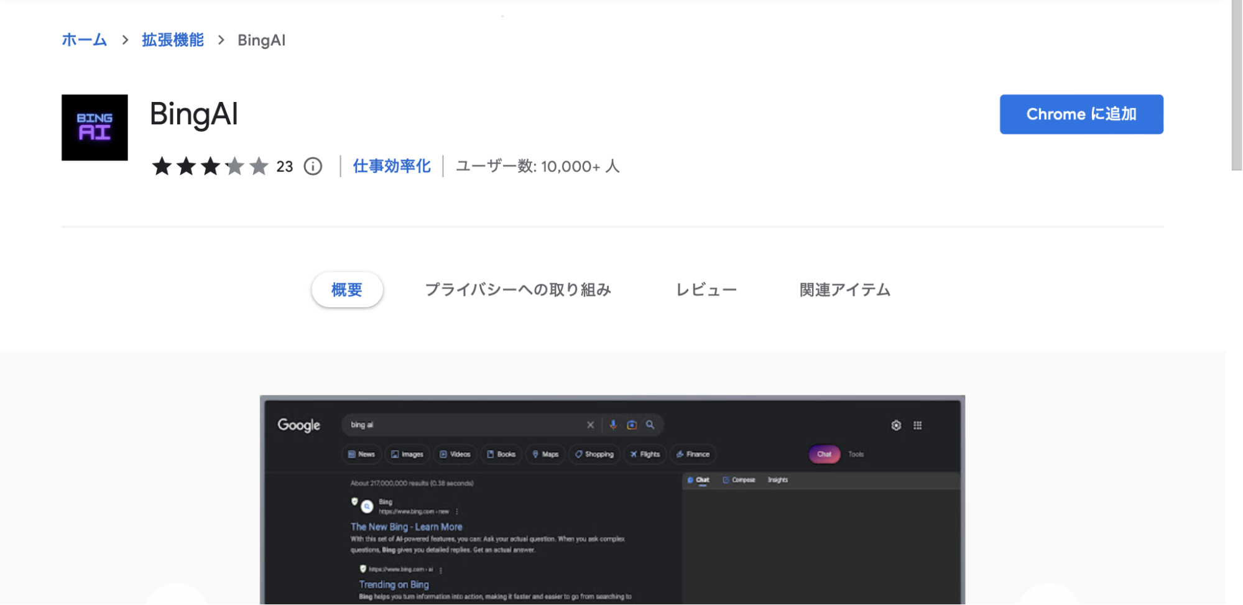Click the star rating for BingAI
Viewport: 1243px width, 605px height.
click(x=210, y=167)
